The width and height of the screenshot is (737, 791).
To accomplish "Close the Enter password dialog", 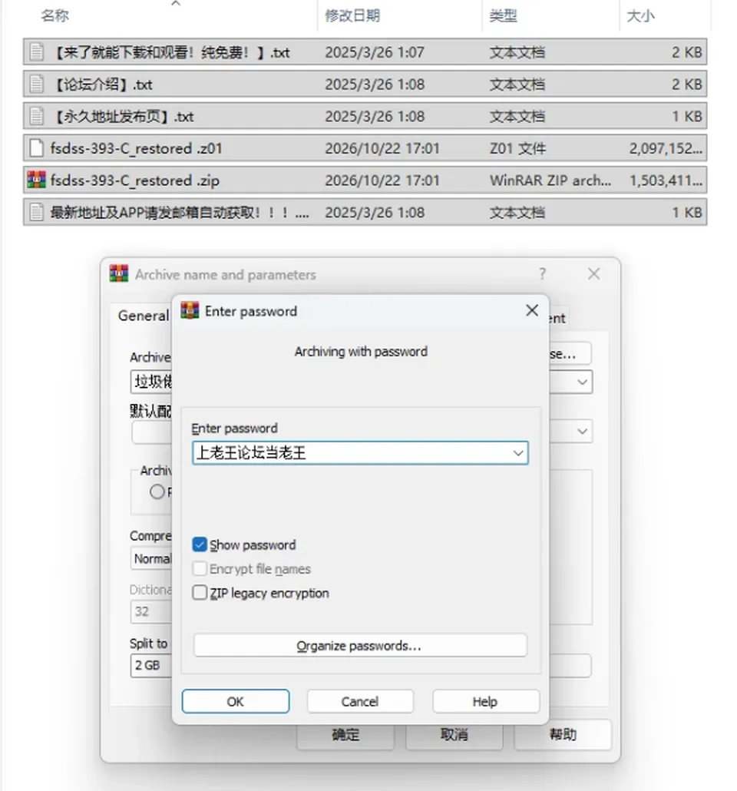I will 532,311.
